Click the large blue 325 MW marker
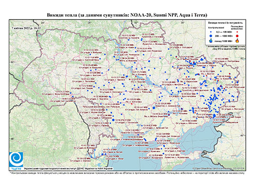Screen dimensions: 254x180 [154, 108]
